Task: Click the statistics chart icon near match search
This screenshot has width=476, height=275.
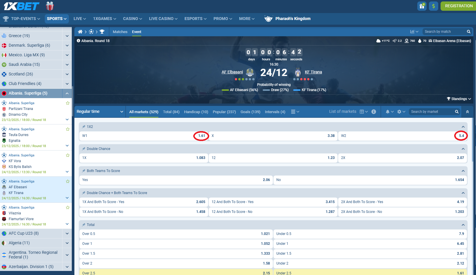Action: pos(413,32)
